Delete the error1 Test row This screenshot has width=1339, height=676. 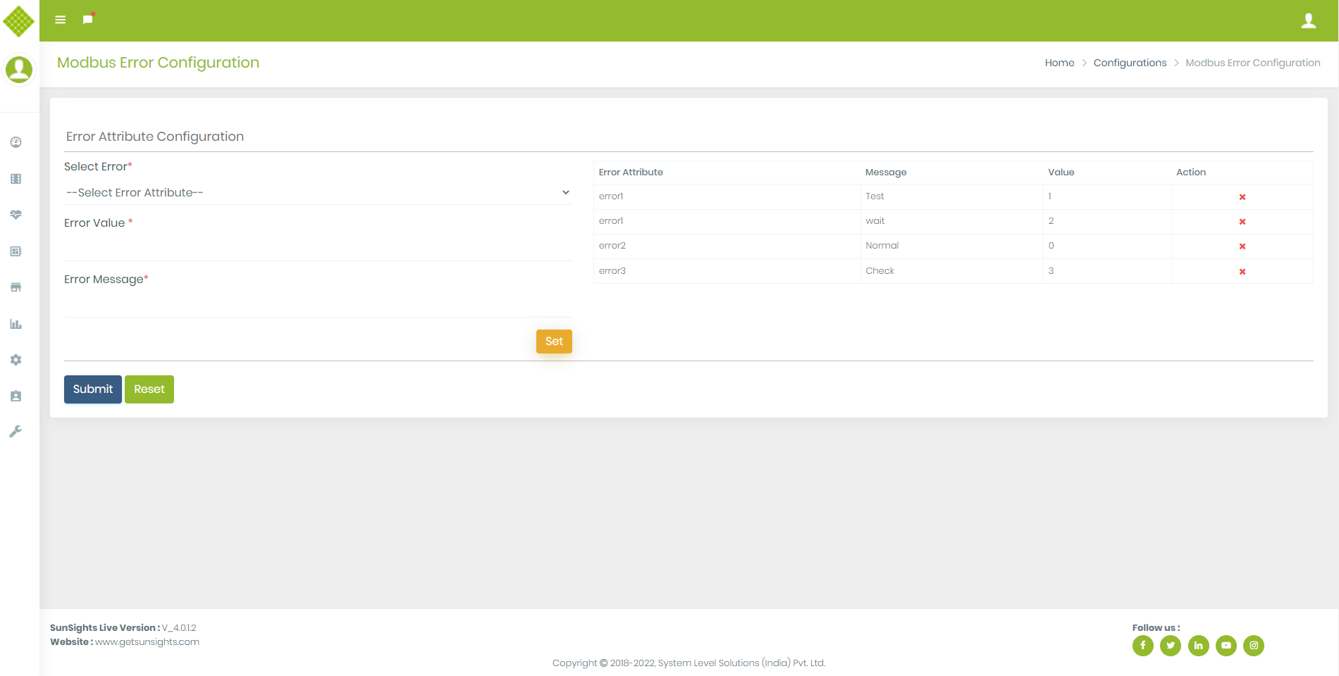[1242, 197]
